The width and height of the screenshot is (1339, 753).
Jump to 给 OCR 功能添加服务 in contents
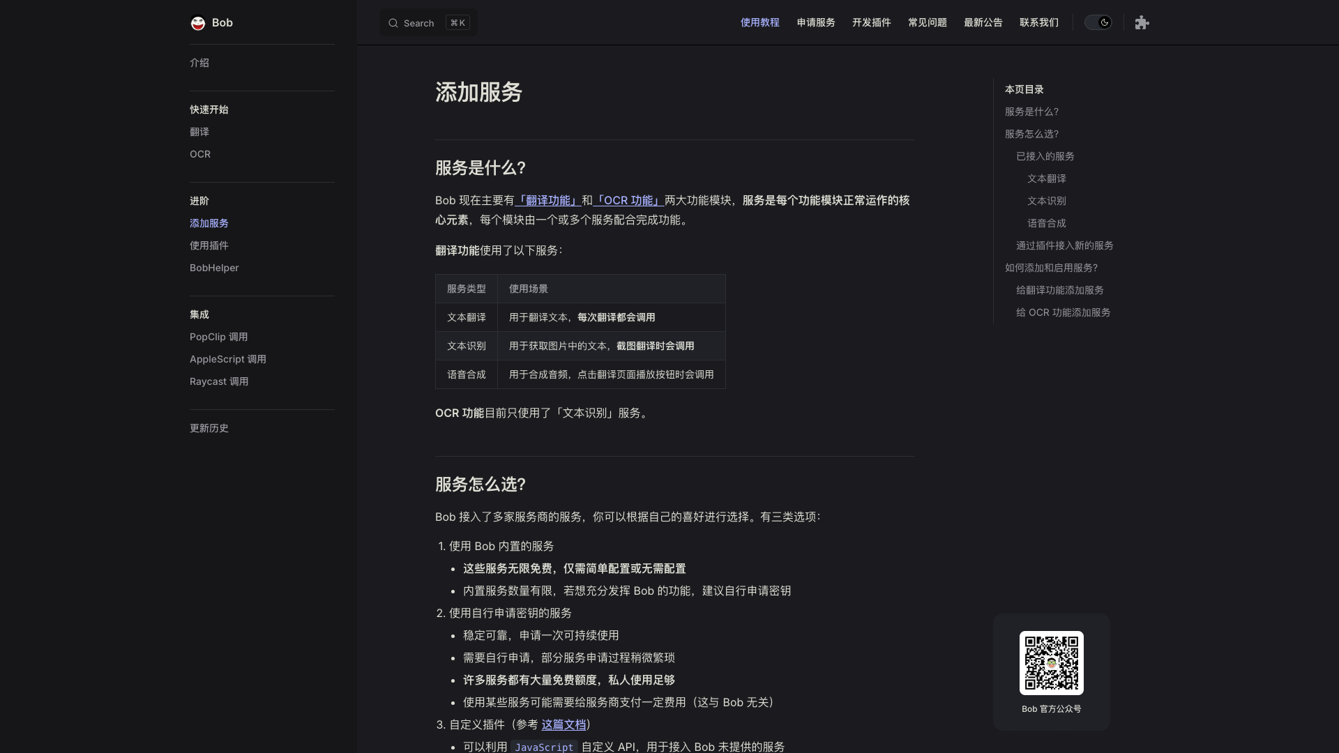tap(1064, 312)
